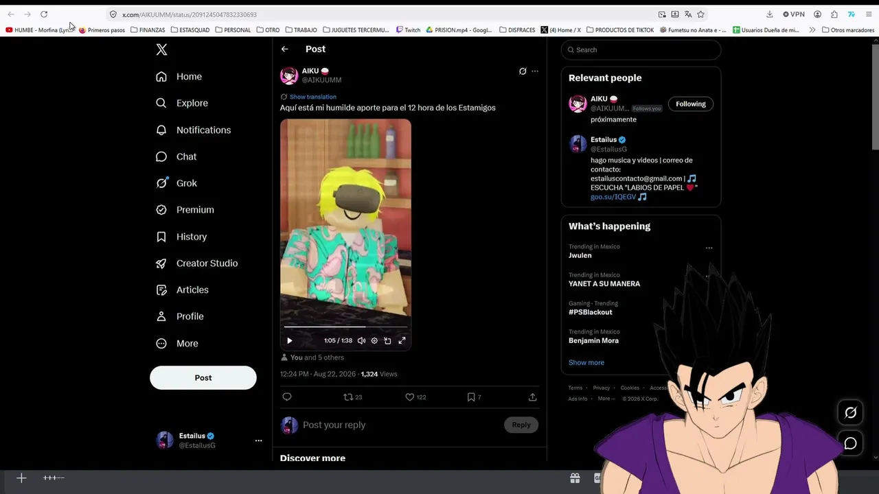Open the FINANZAS bookmarks folder
The height and width of the screenshot is (494, 879).
click(148, 30)
